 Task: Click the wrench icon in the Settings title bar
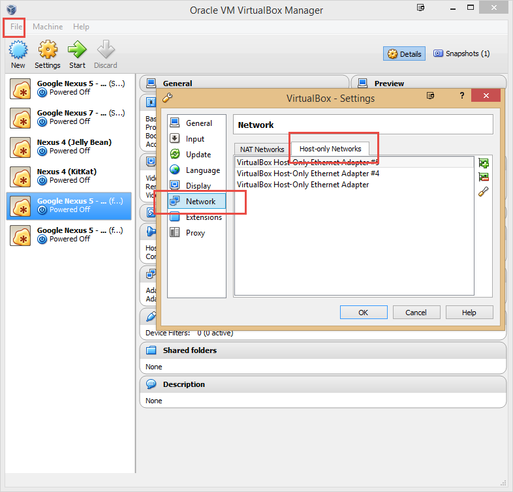(x=168, y=97)
